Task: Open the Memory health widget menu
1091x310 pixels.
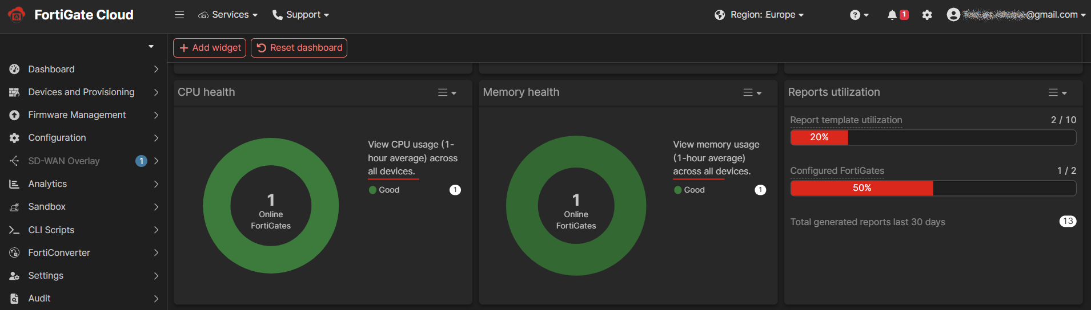Action: click(x=752, y=92)
